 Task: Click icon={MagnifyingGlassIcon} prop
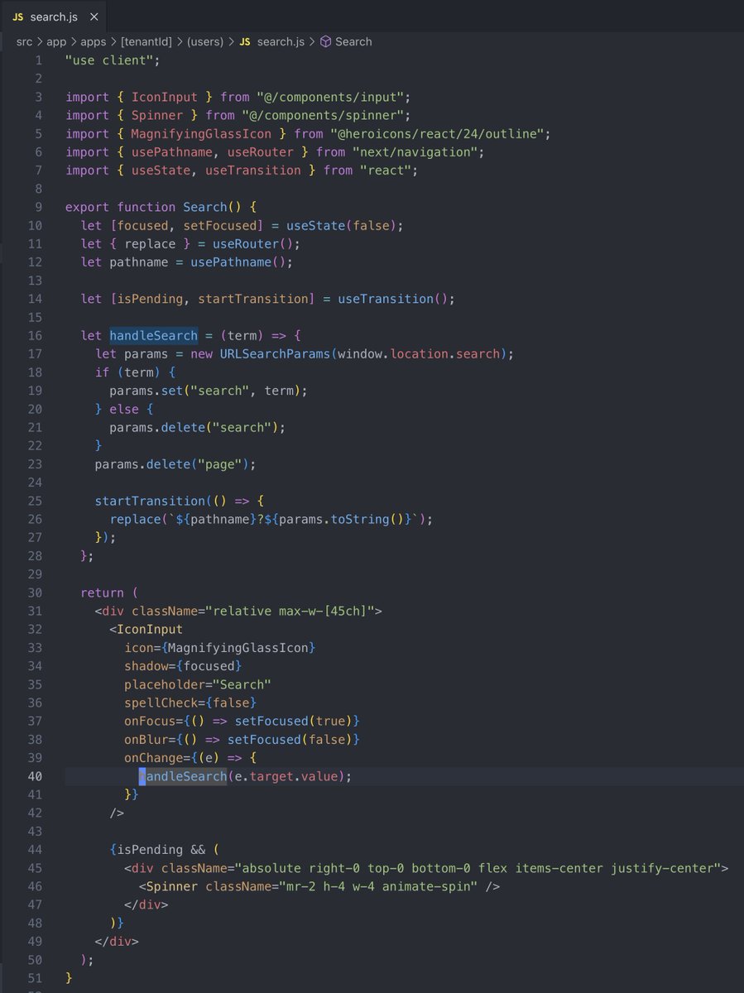[x=220, y=647]
